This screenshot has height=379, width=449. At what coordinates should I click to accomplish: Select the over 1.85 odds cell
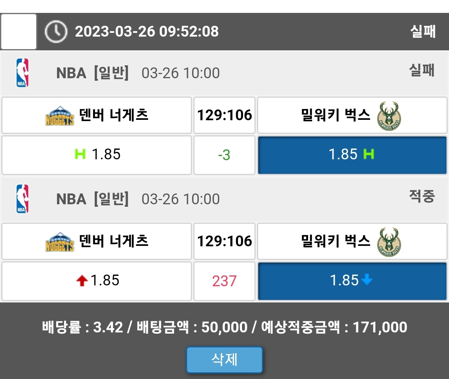96,281
